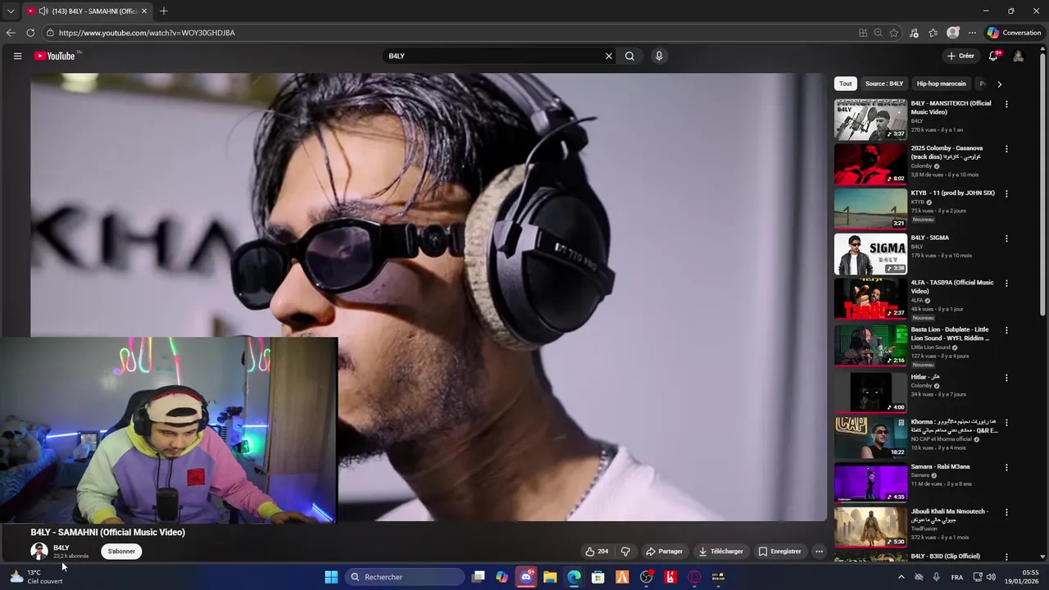The height and width of the screenshot is (590, 1049).
Task: Open more actions ellipsis under the video
Action: [819, 551]
